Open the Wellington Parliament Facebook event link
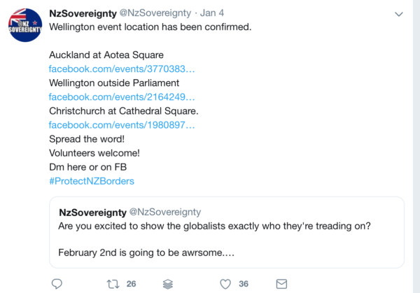 (122, 97)
